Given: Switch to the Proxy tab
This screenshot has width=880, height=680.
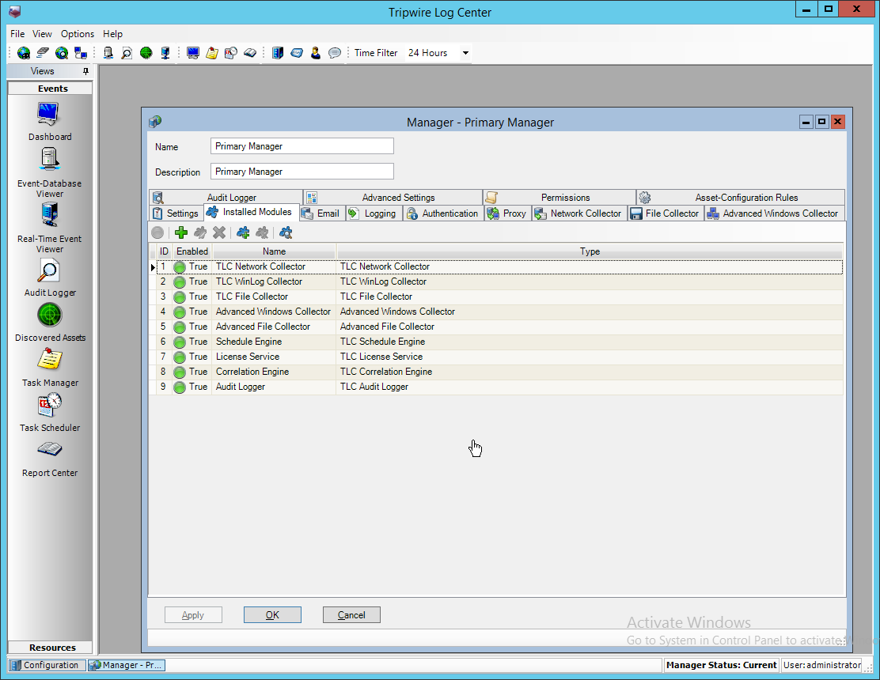Looking at the screenshot, I should (x=507, y=213).
